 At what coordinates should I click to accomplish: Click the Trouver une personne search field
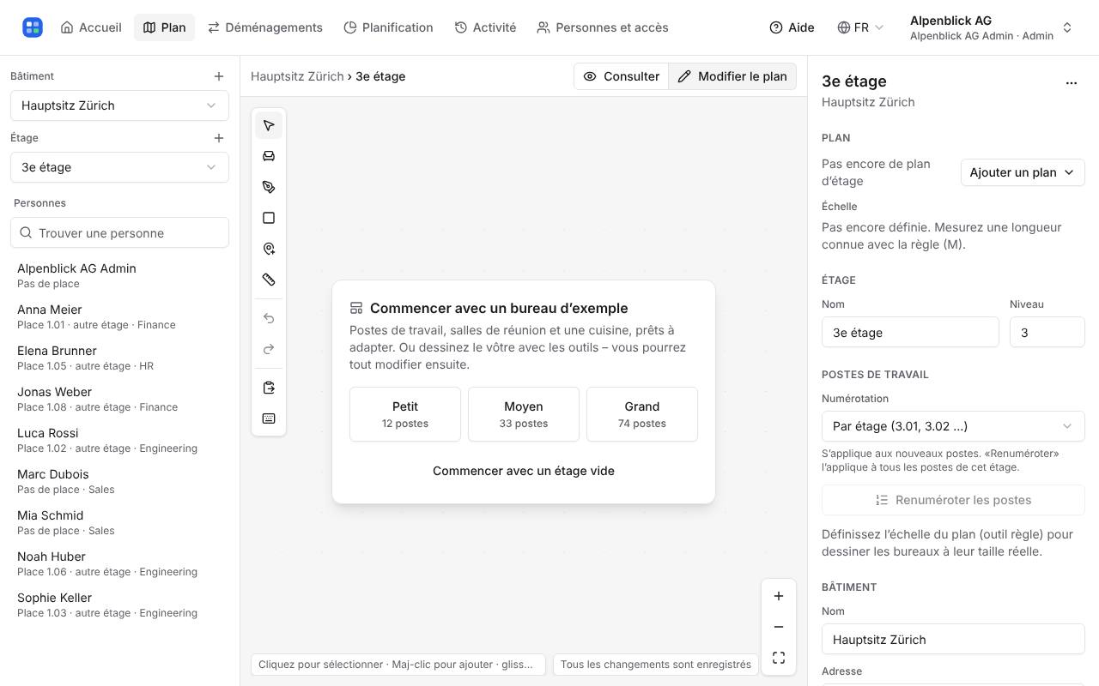tap(119, 233)
